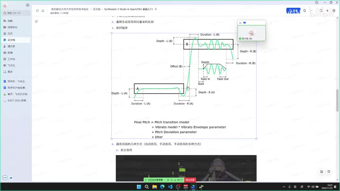The width and height of the screenshot is (340, 191).
Task: Open Mail (邮箱) in sidebar
Action: coord(15,53)
